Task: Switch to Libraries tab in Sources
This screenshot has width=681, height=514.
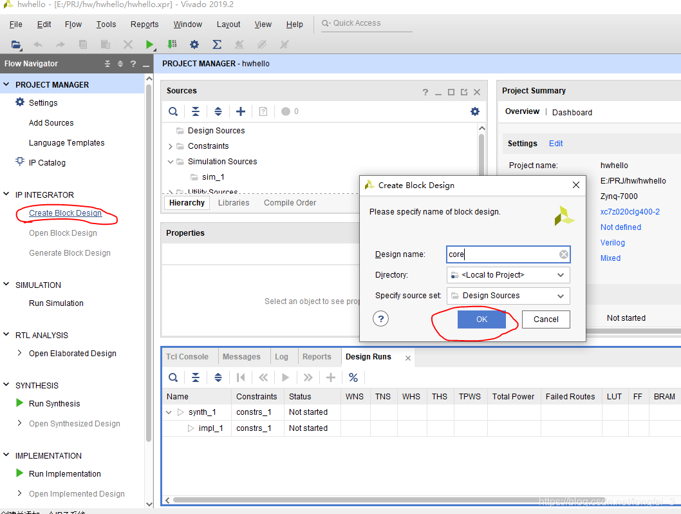Action: (234, 203)
